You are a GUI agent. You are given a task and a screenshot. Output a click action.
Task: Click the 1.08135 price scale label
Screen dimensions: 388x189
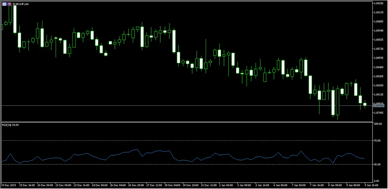[379, 94]
